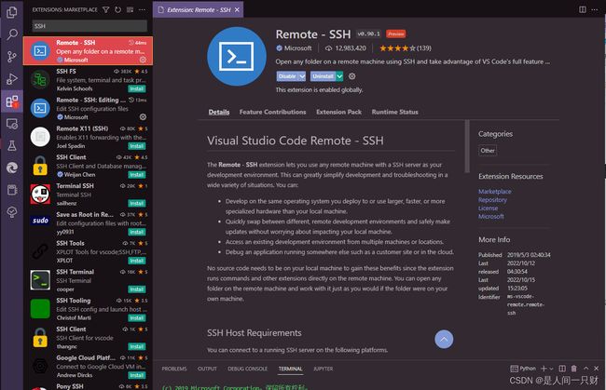Open the Marketplace resource link
The image size is (606, 390).
495,192
